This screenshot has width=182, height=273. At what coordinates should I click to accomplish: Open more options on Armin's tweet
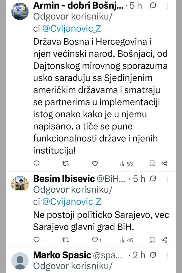pos(167,6)
